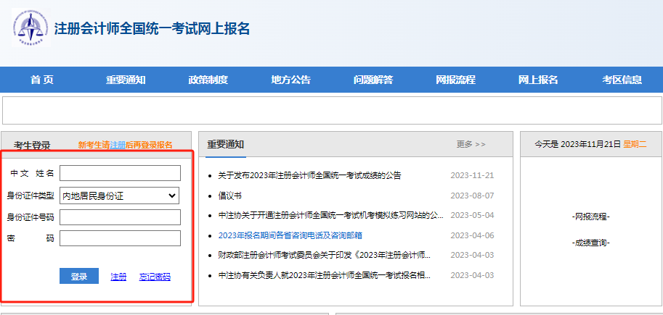Image resolution: width=663 pixels, height=315 pixels.
Task: Select 考区信息 in the navigation bar
Action: [622, 80]
